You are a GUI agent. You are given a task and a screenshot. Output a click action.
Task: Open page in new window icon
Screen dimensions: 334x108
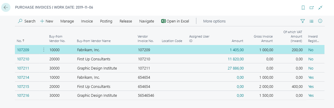312,8
